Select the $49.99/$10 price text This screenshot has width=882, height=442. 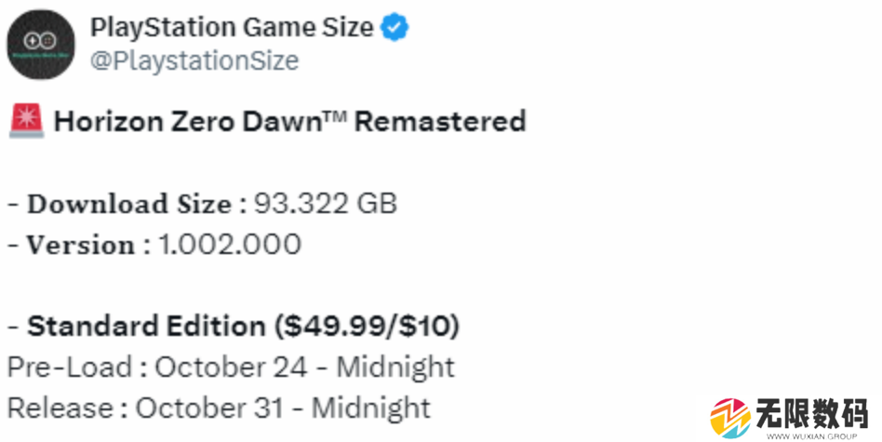click(367, 326)
